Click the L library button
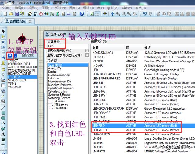This screenshot has height=154, width=195. pyautogui.click(x=16, y=55)
